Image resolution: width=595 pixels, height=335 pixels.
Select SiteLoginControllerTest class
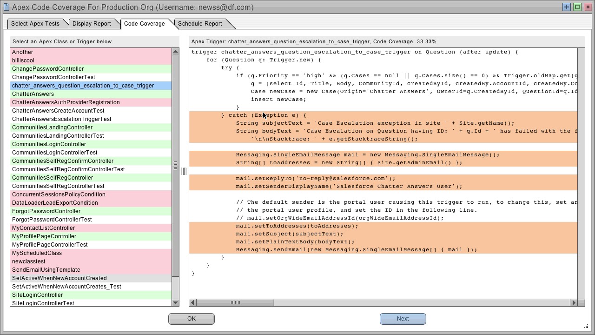[x=91, y=303]
